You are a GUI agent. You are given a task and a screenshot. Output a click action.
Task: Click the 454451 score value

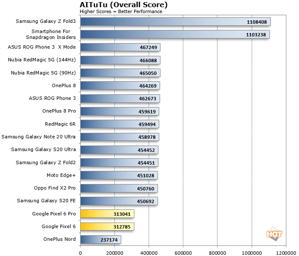click(146, 163)
